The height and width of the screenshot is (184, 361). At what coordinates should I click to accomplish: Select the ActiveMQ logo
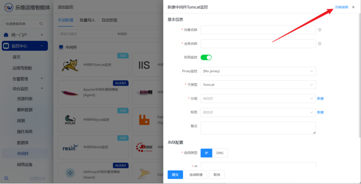pyautogui.click(x=144, y=92)
